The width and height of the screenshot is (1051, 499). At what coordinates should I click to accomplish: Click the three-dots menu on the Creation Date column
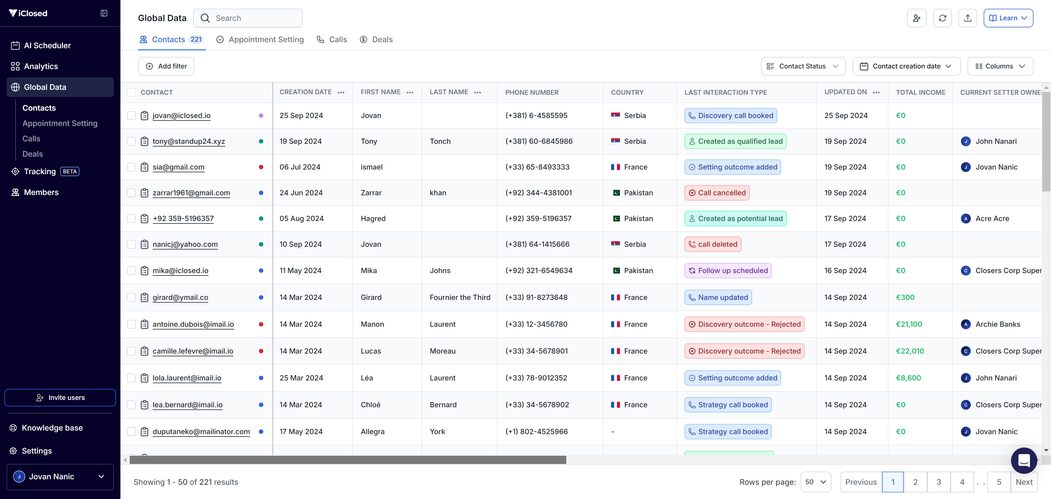point(341,93)
